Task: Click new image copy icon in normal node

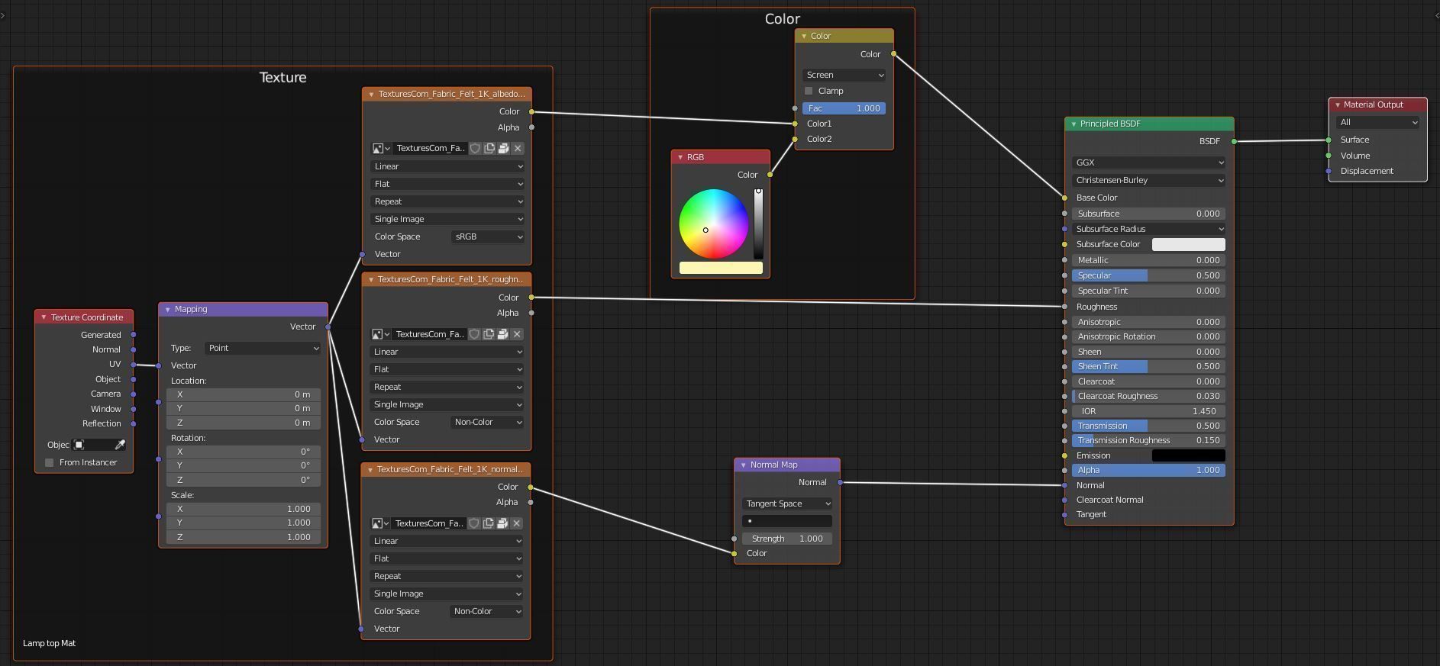Action: click(489, 523)
